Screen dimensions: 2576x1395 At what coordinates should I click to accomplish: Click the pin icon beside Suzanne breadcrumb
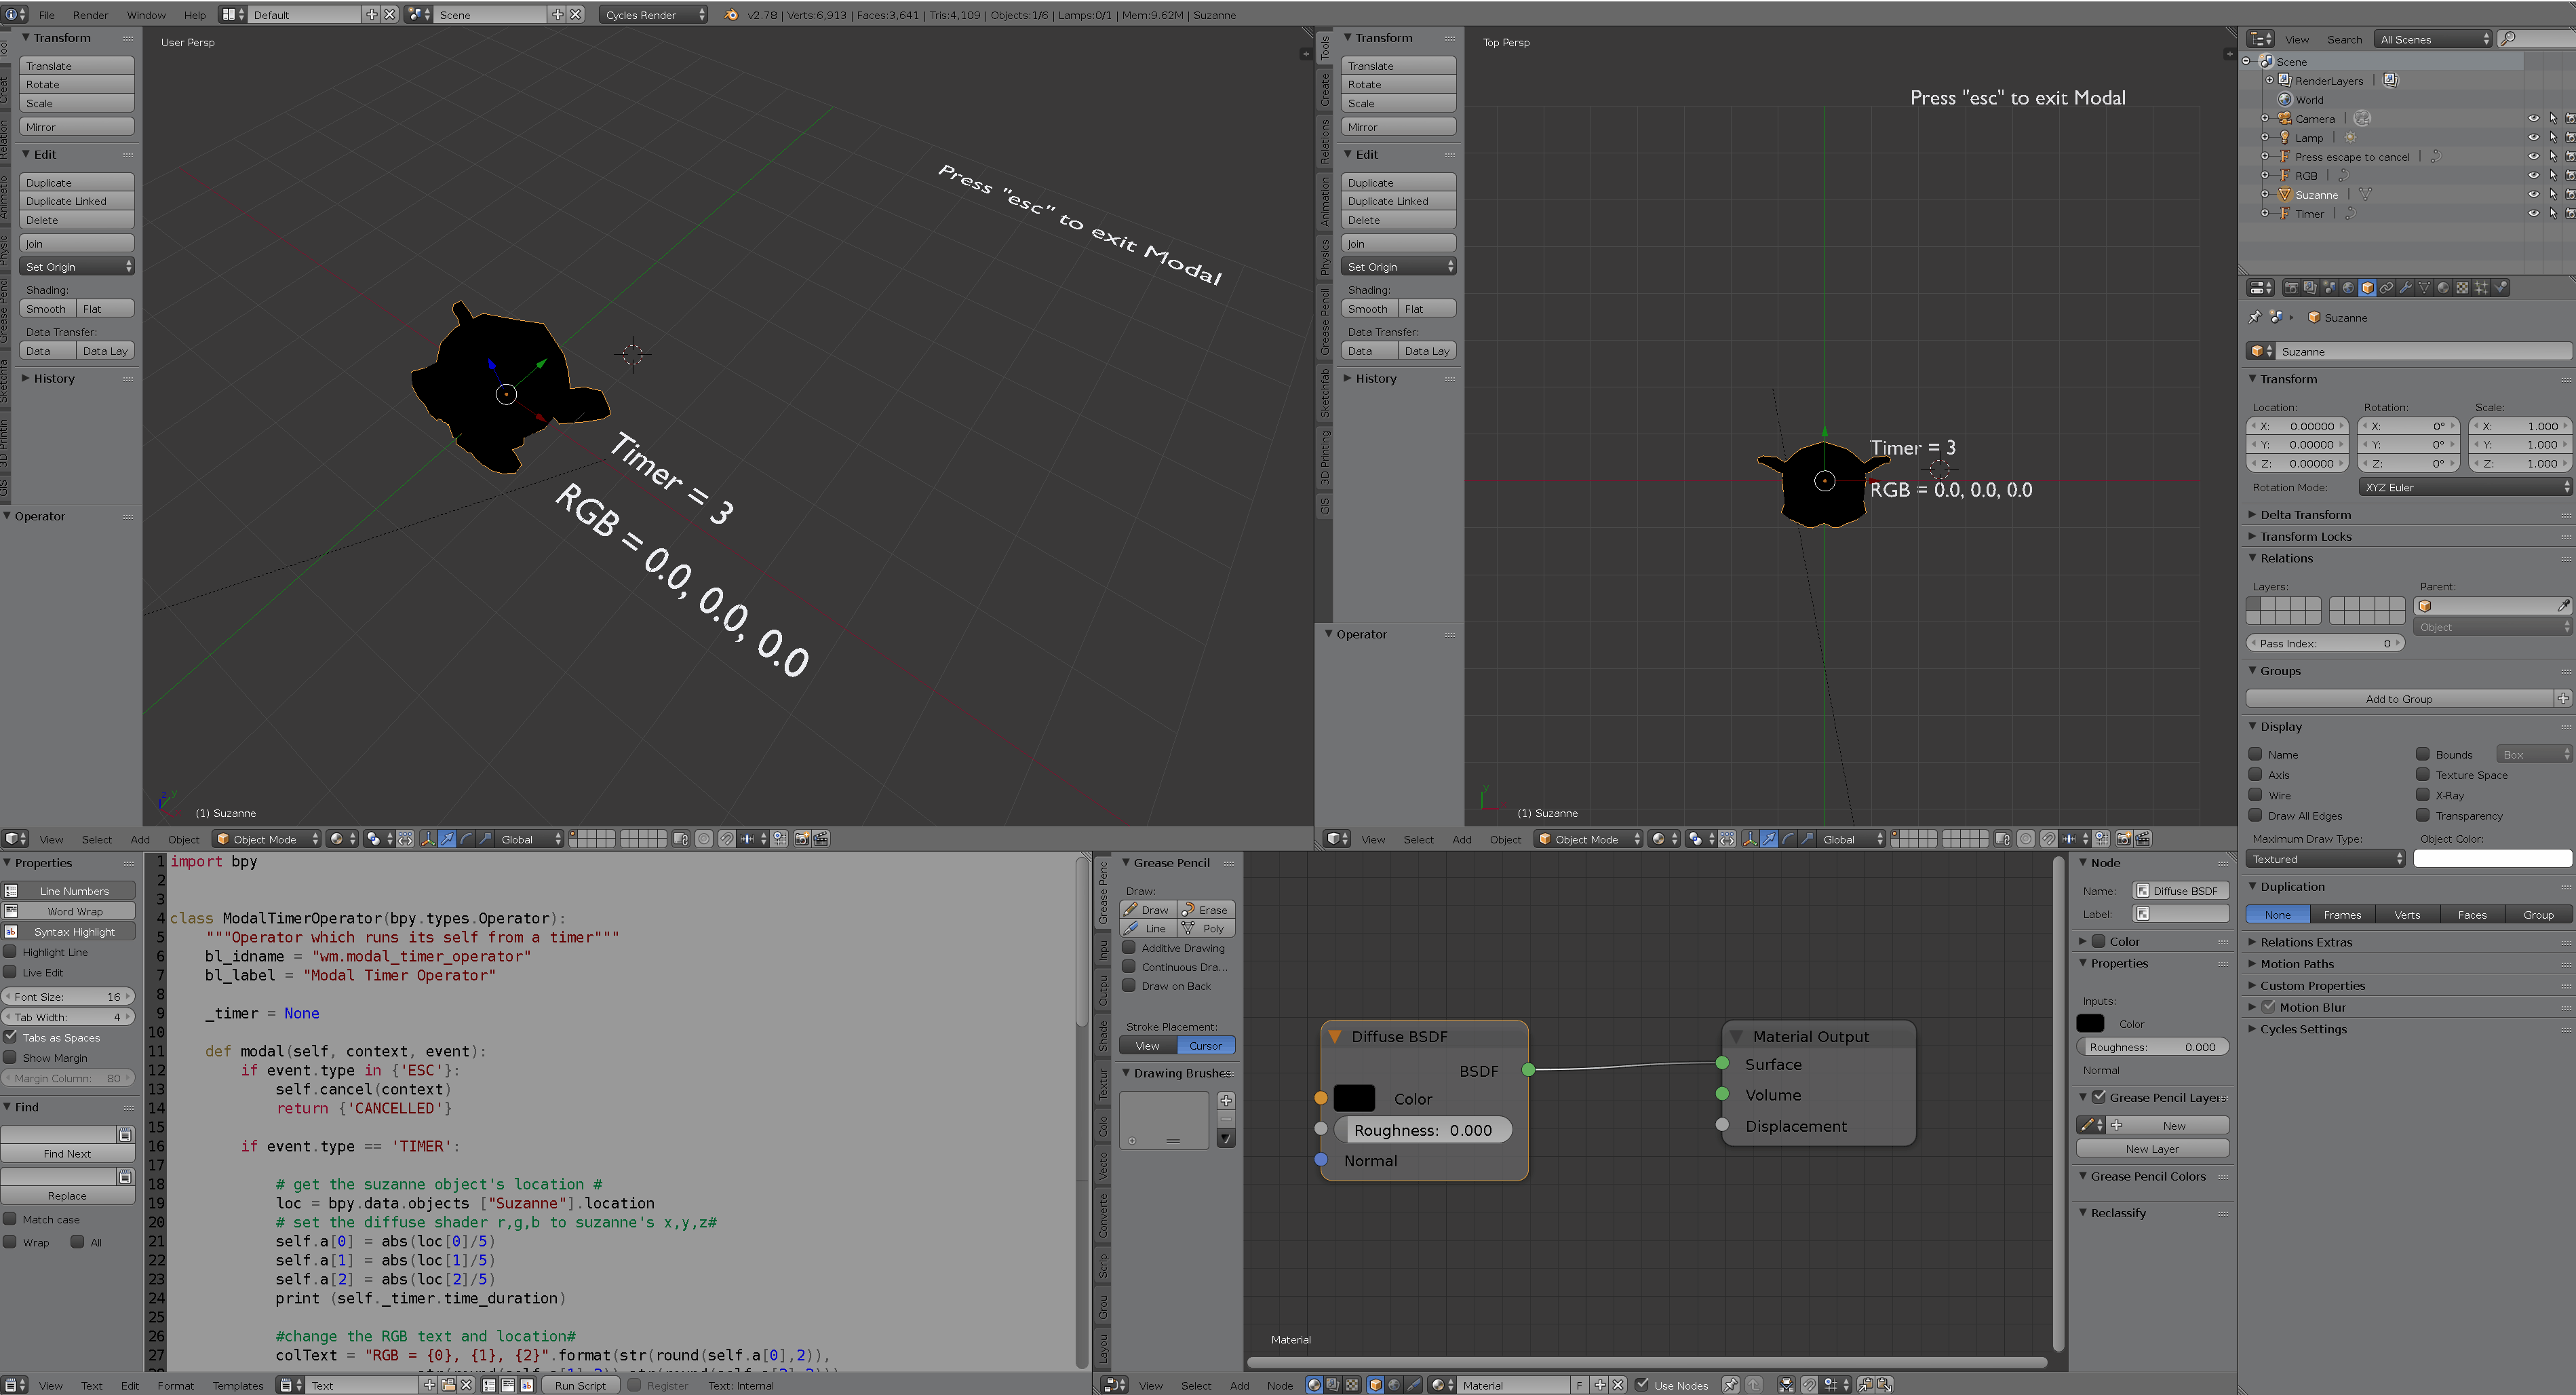pyautogui.click(x=2254, y=318)
